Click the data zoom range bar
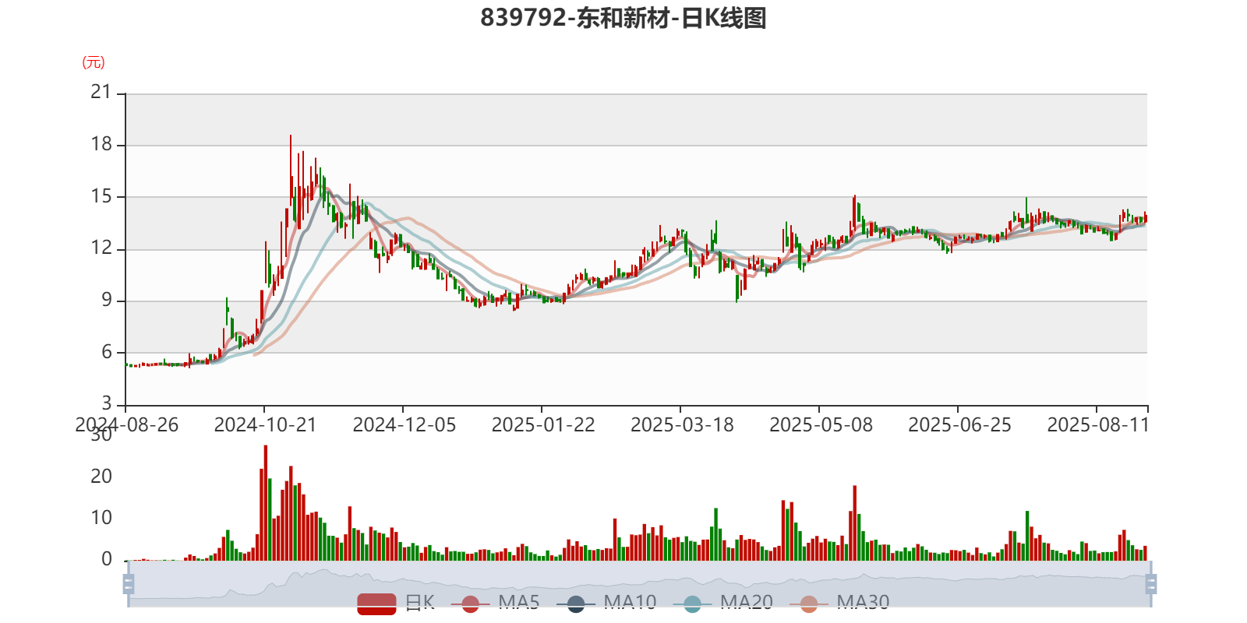 (x=639, y=584)
